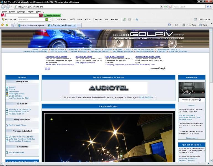Viewport: 213px width, 166px height.
Task: Click the Déconnexion link in Bienvenue panel
Action: pos(192,138)
